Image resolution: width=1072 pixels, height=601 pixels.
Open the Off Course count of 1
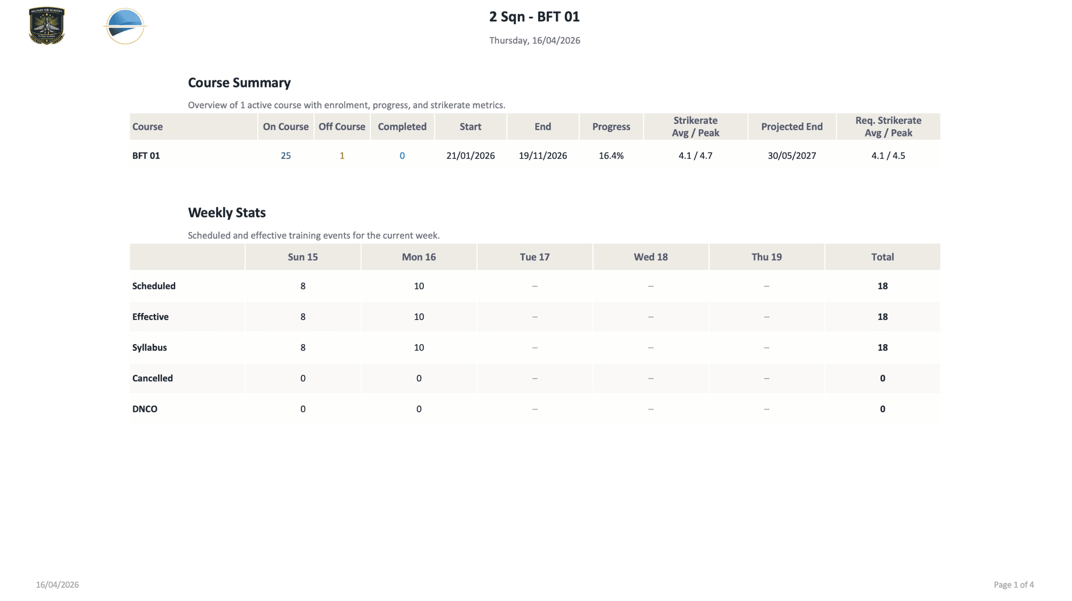(x=341, y=155)
